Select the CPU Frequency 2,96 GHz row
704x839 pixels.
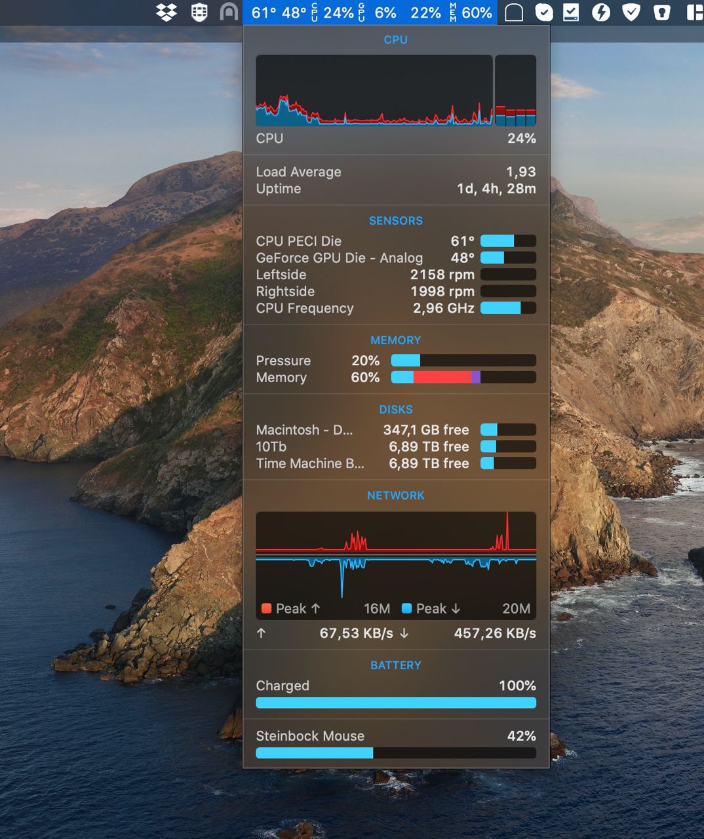coord(396,308)
